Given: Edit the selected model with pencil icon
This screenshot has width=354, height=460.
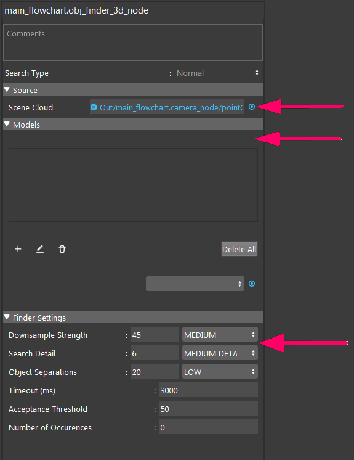Looking at the screenshot, I should 40,249.
